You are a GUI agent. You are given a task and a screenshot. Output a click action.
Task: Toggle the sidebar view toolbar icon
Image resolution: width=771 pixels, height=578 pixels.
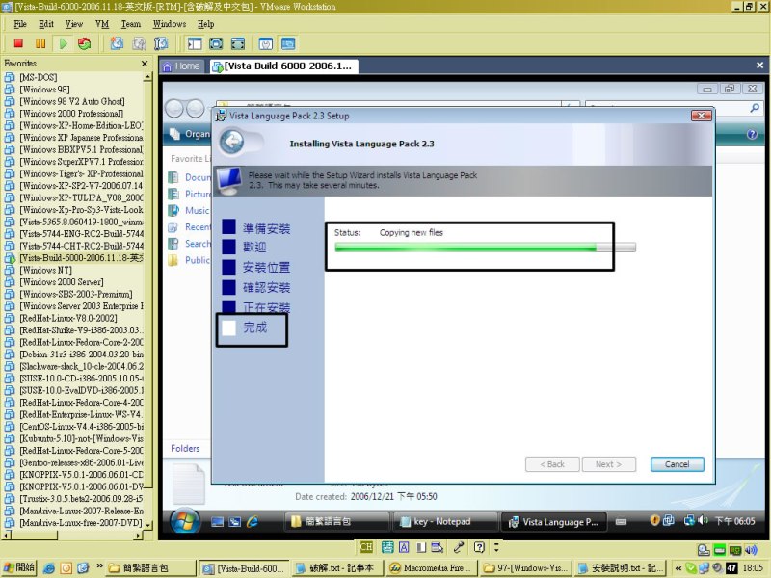tap(195, 43)
